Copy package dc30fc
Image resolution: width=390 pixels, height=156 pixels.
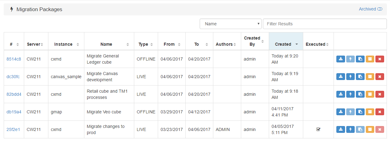click(x=360, y=77)
